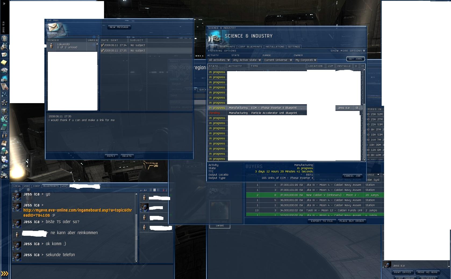The height and width of the screenshot is (279, 451).
Task: Switch to Corp tab in EVE Mail
Action: click(x=63, y=35)
